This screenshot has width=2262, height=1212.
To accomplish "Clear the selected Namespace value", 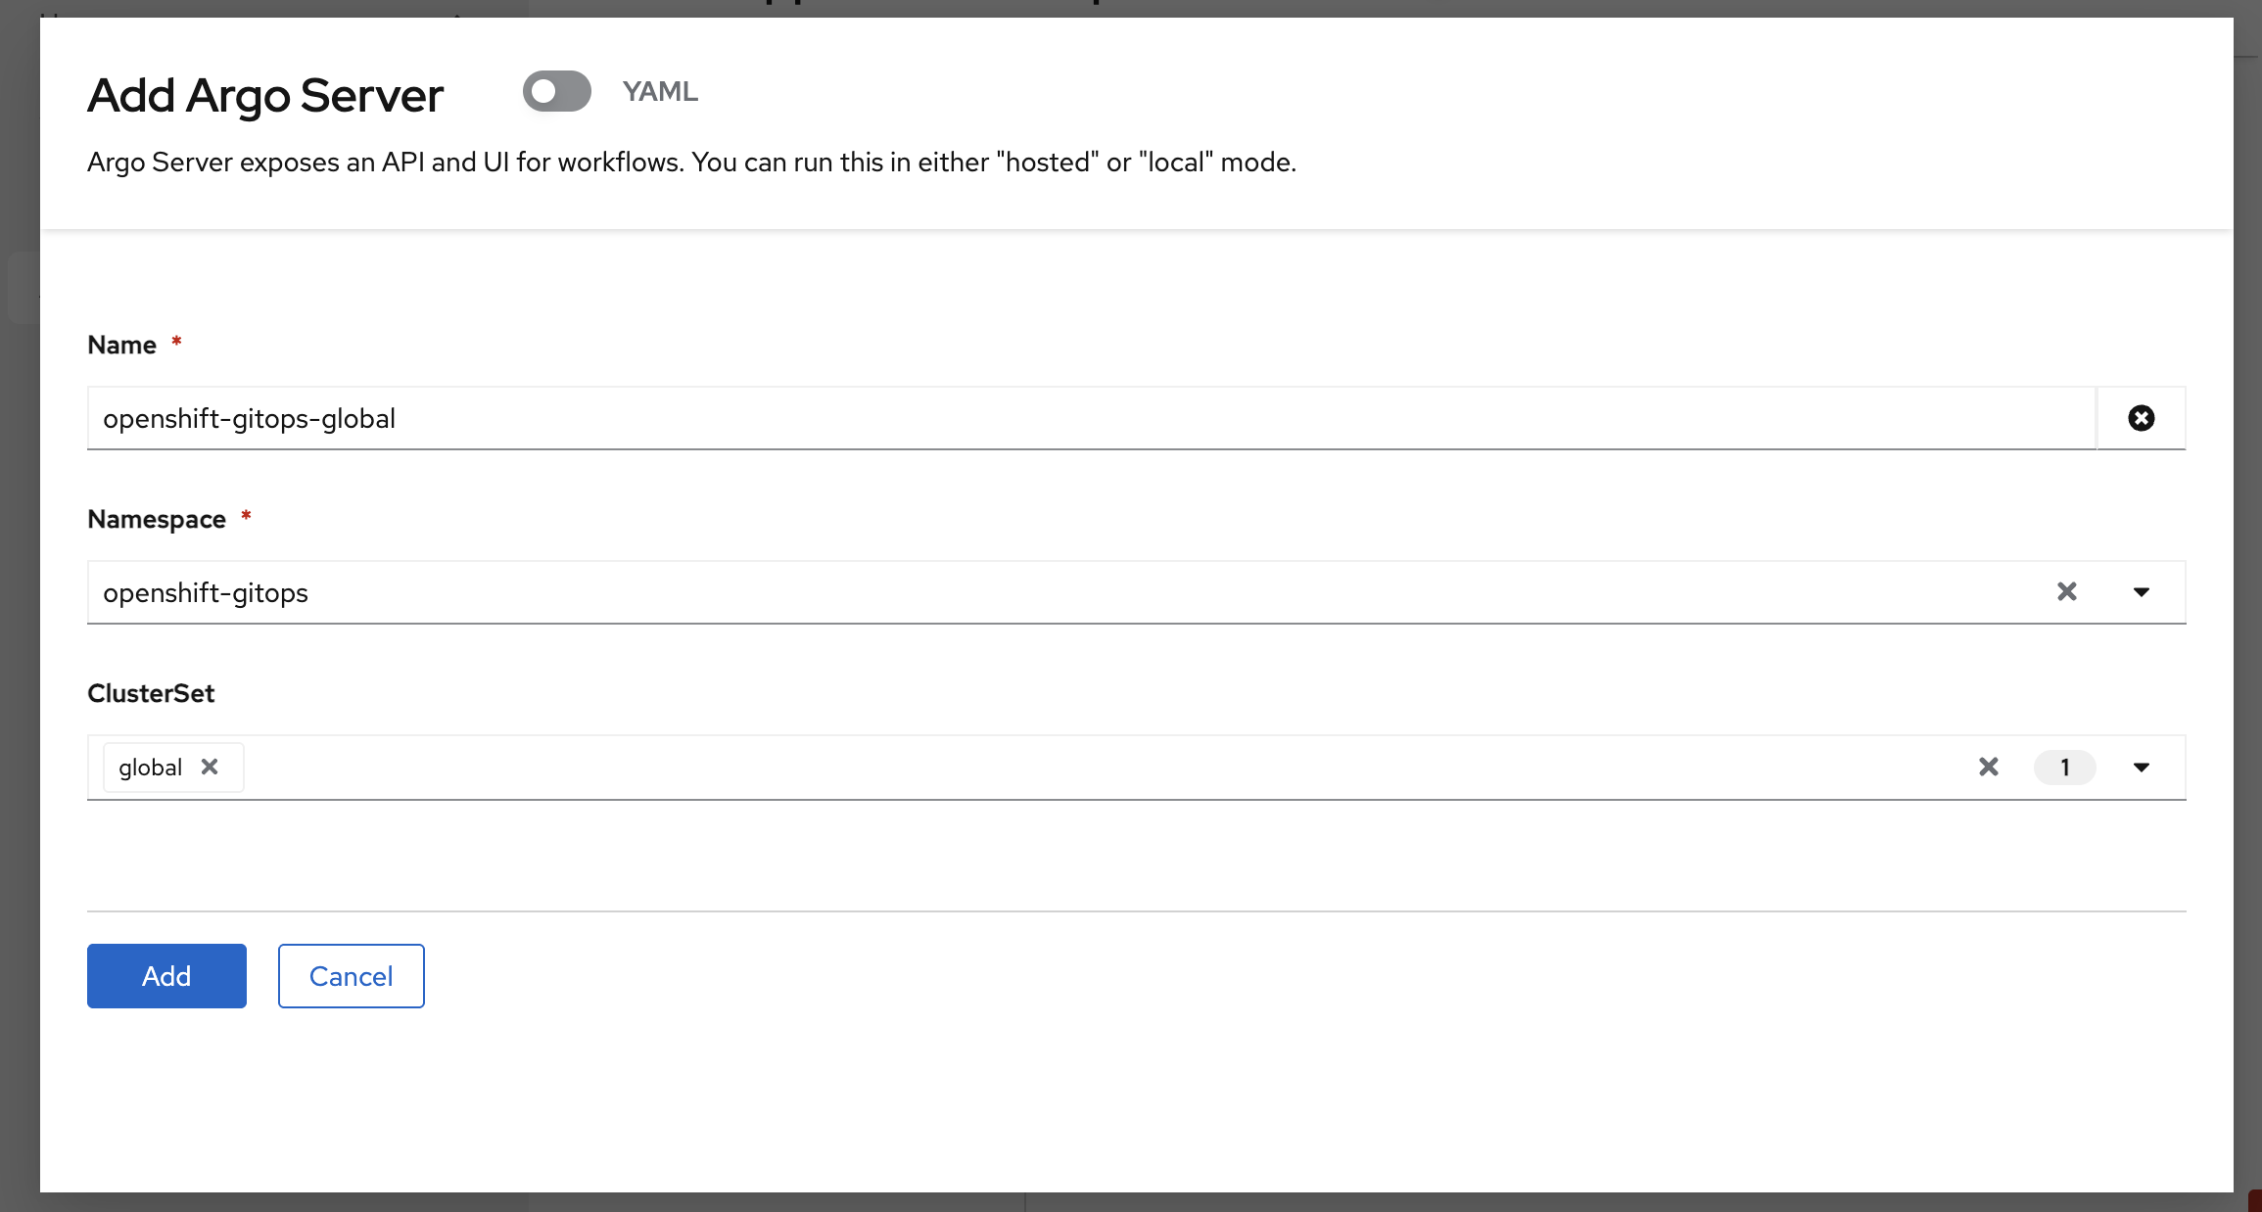I will (x=2066, y=591).
